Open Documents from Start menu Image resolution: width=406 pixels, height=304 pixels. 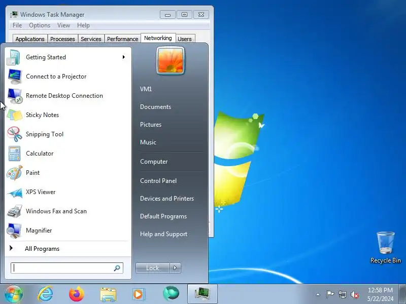pyautogui.click(x=155, y=107)
